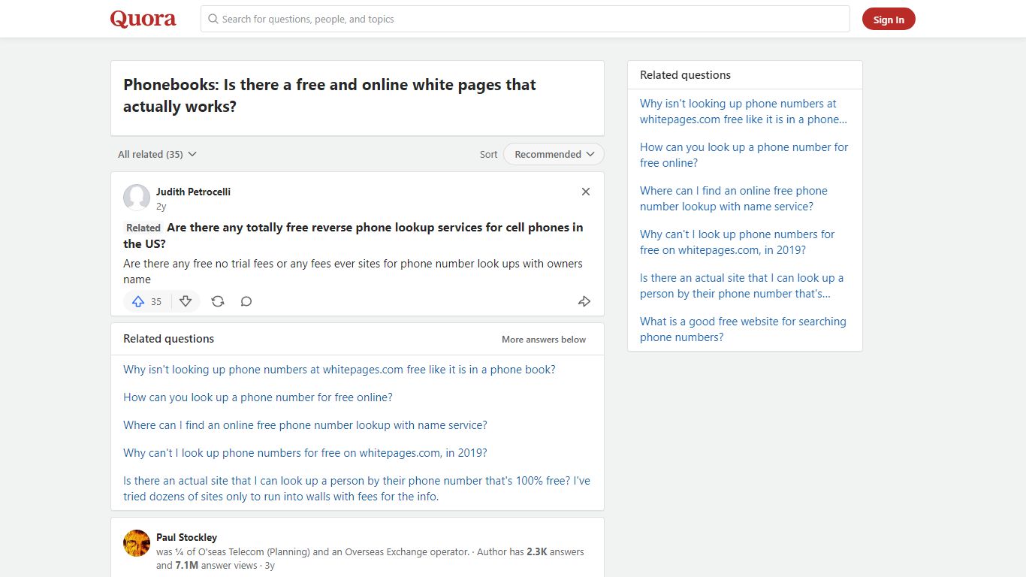Click the '2y' timestamp under Judith Petrocelli
The width and height of the screenshot is (1026, 577).
pyautogui.click(x=161, y=206)
